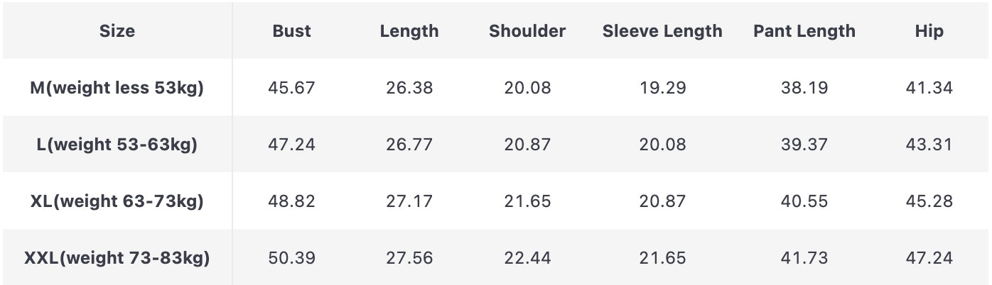
Task: Click the sleeve length value 19.29
Action: pyautogui.click(x=662, y=88)
